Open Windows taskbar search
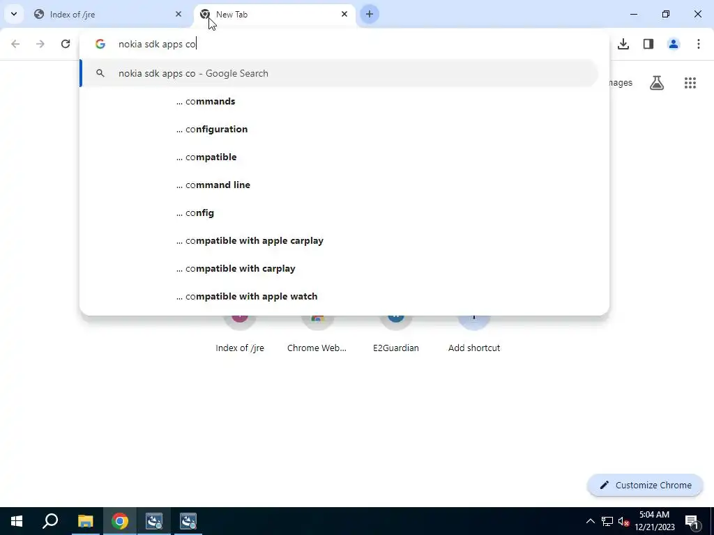The image size is (714, 535). pos(50,521)
